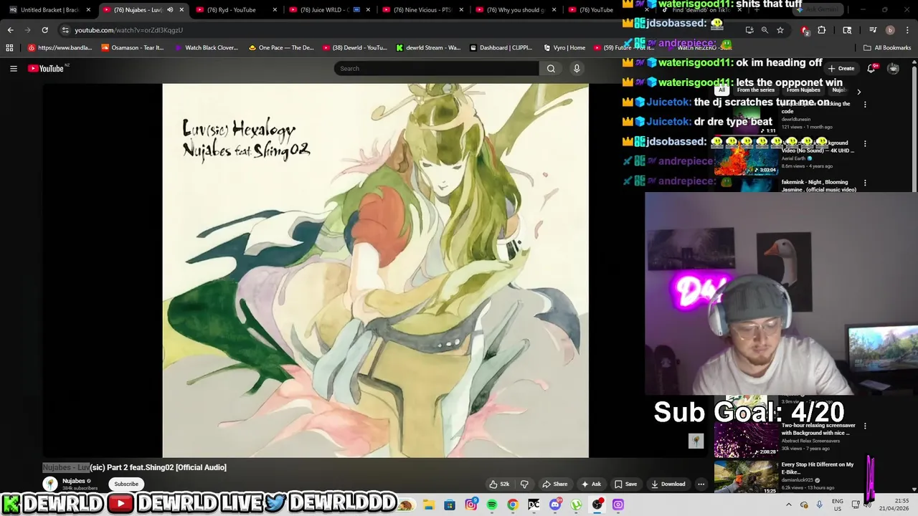Image resolution: width=918 pixels, height=516 pixels.
Task: Go back in the browser
Action: (10, 30)
